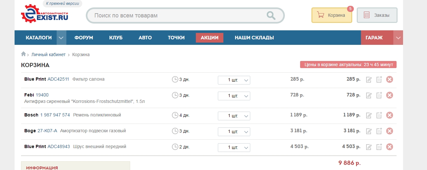Click the clock icon for Bosch belt delivery

coord(175,115)
